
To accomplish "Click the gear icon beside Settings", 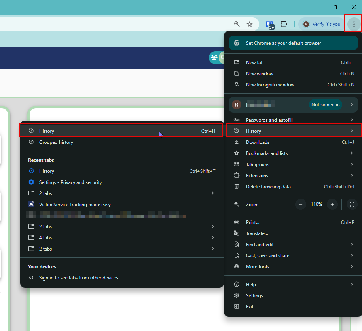I will point(237,295).
